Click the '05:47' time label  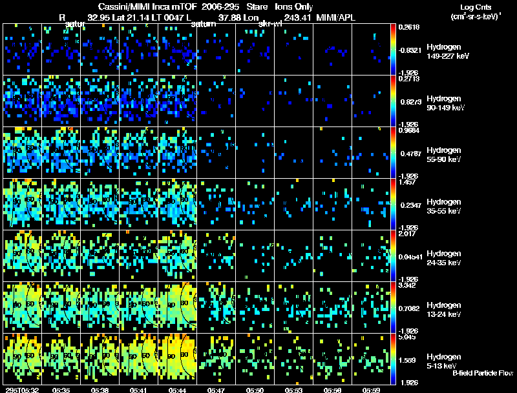pyautogui.click(x=216, y=390)
